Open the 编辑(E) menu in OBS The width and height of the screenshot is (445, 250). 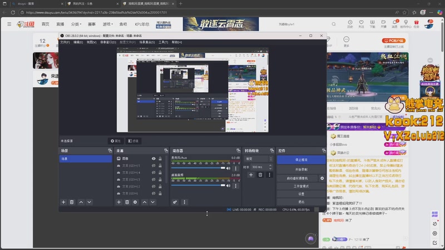pyautogui.click(x=78, y=42)
